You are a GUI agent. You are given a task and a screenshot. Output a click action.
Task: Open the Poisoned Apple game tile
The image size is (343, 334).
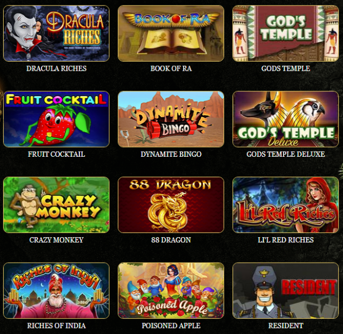[x=171, y=291]
